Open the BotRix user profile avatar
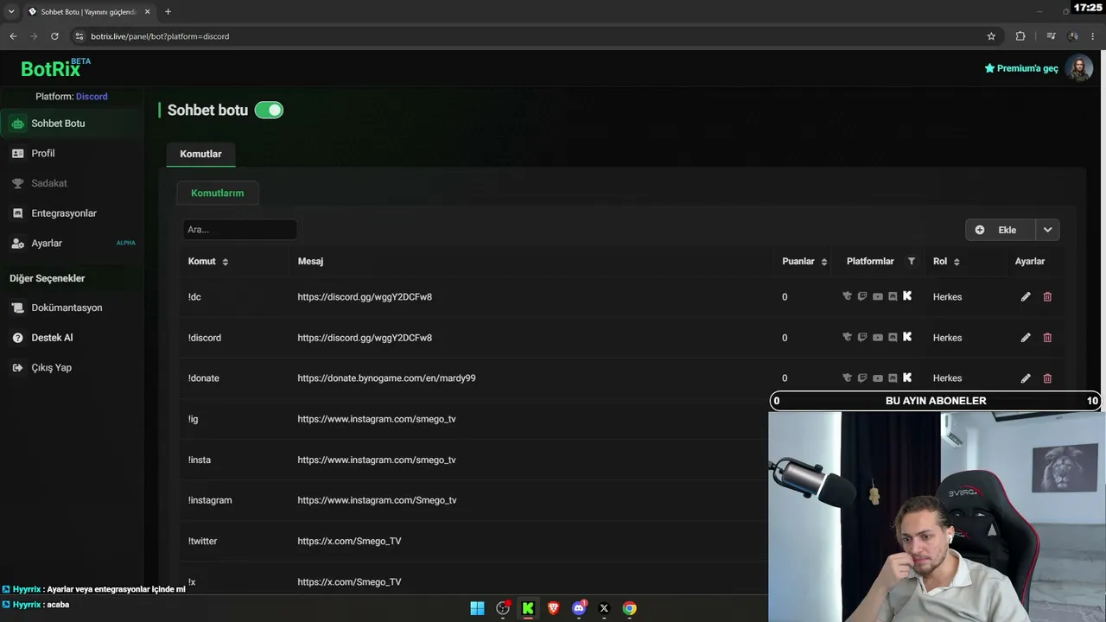Viewport: 1106px width, 622px height. 1078,68
